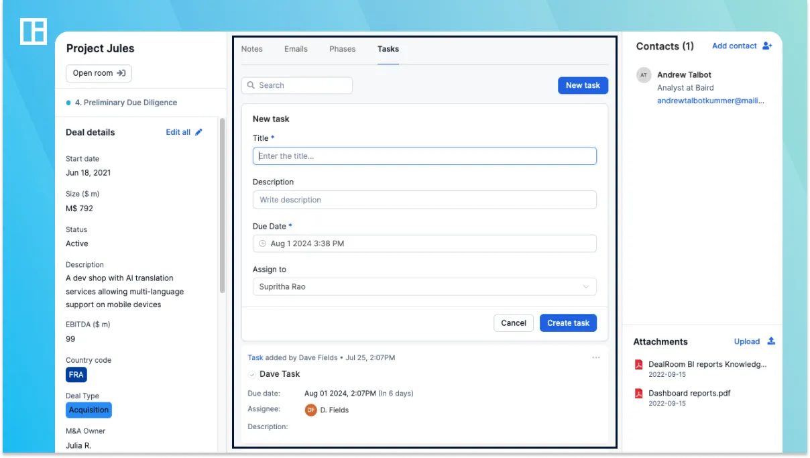810x458 pixels.
Task: Click the PDF icon for DealRoom BI reports
Action: pyautogui.click(x=639, y=365)
